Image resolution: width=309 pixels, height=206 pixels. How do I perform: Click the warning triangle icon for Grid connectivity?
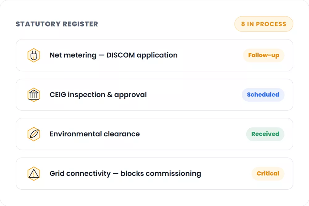point(34,174)
